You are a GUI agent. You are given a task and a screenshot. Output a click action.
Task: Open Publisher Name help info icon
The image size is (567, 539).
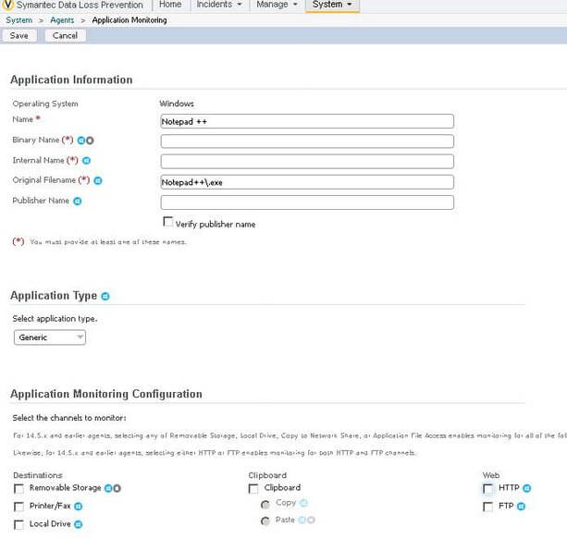point(78,201)
